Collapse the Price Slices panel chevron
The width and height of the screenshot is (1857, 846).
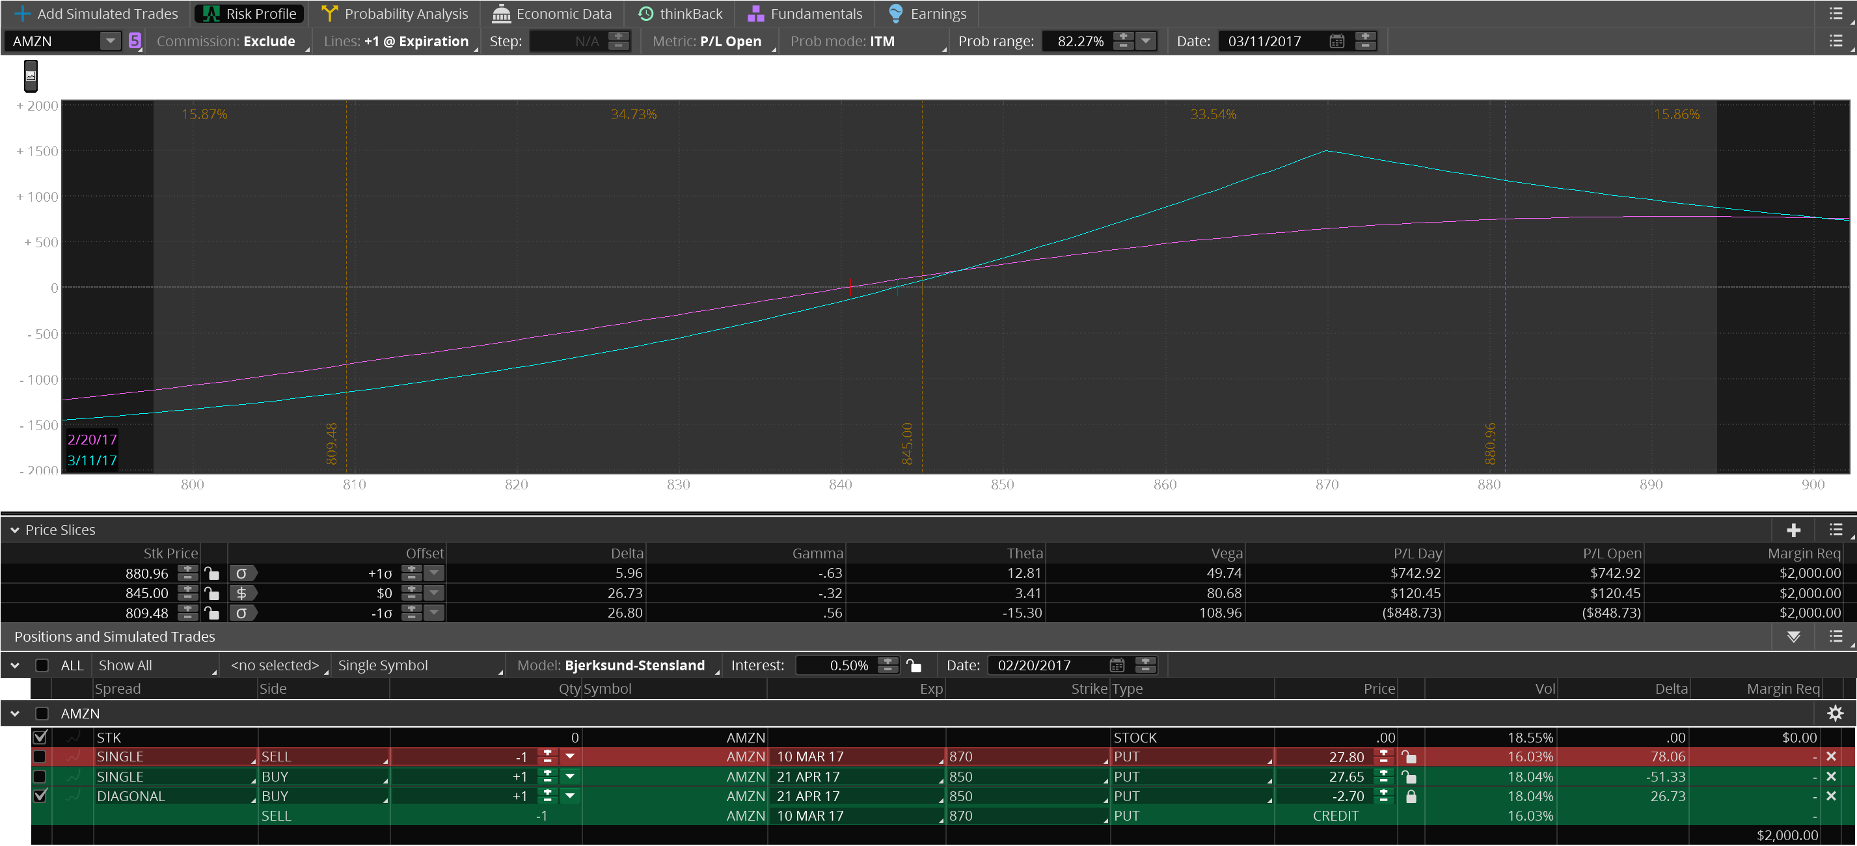14,530
